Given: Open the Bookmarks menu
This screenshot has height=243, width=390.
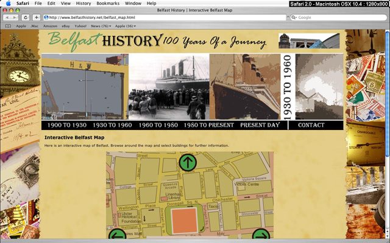Looking at the screenshot, I should pos(108,3).
